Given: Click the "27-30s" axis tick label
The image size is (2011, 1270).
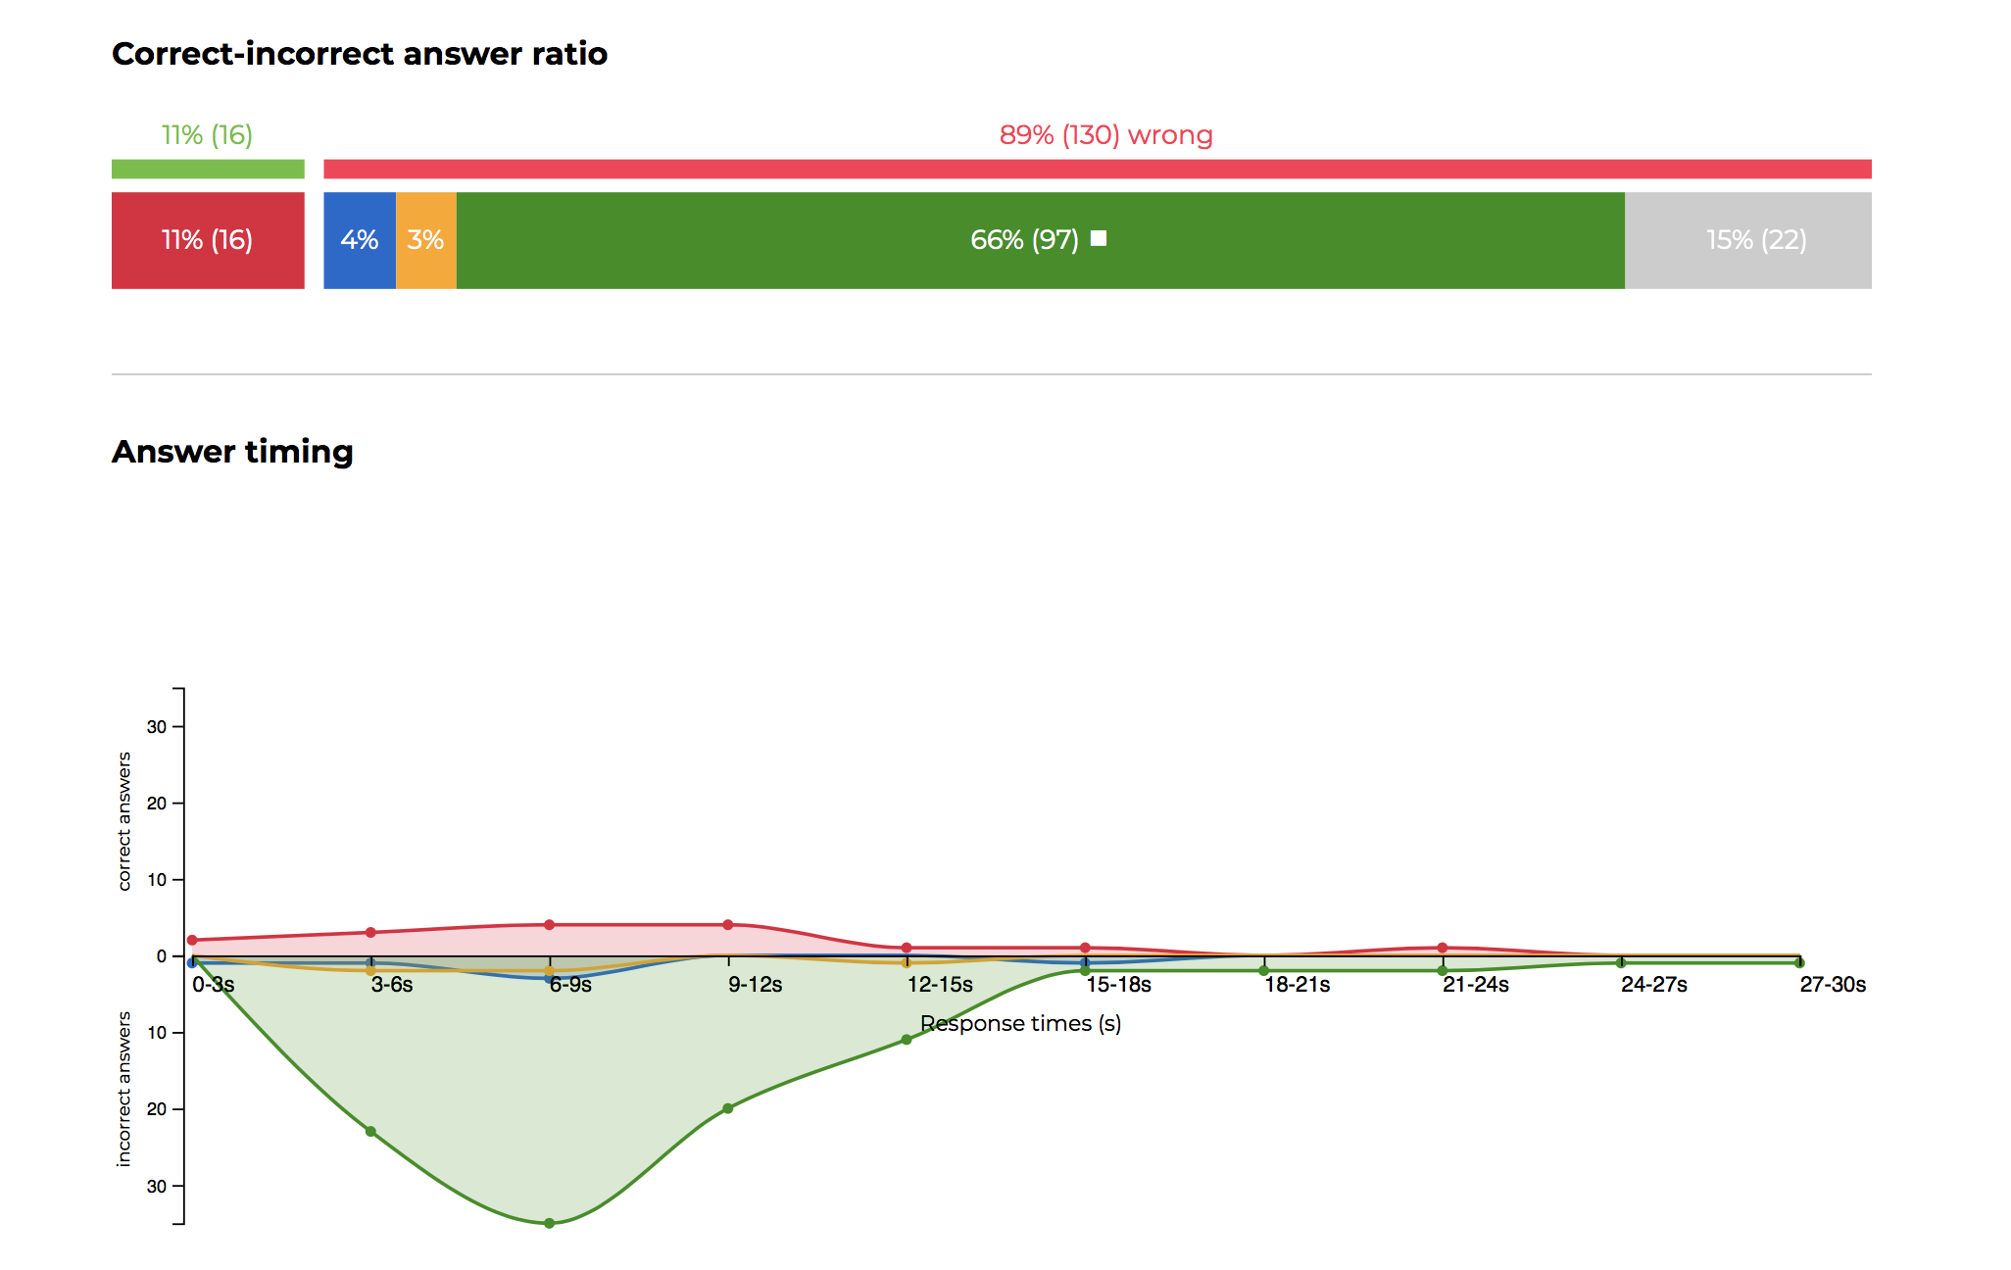Looking at the screenshot, I should pos(1832,984).
